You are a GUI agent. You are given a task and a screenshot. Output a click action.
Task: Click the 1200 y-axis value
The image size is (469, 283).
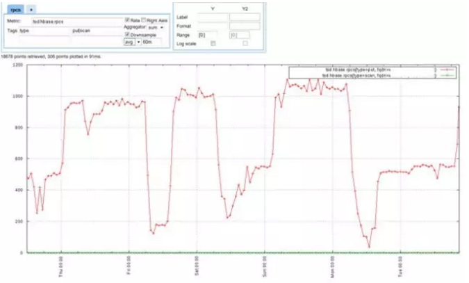coord(17,65)
